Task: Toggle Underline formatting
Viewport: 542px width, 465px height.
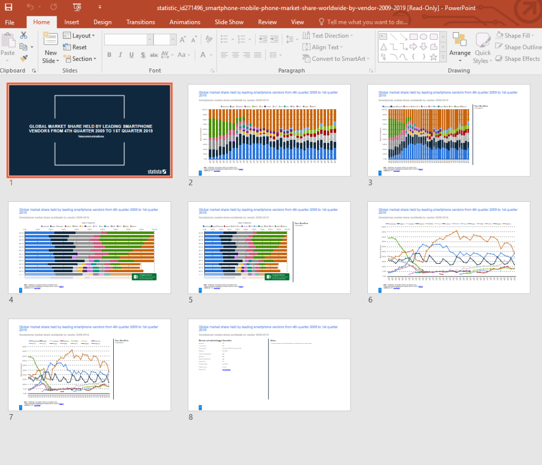Action: pyautogui.click(x=131, y=55)
